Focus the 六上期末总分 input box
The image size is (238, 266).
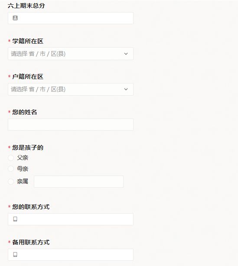71,18
